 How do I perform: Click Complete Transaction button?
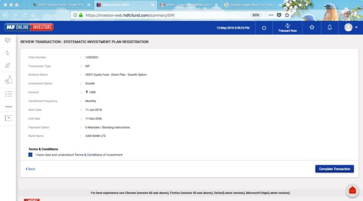[x=335, y=169]
